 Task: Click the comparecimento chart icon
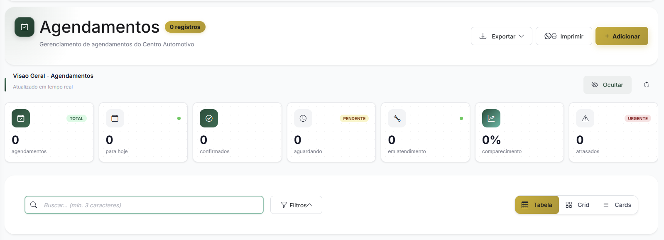pyautogui.click(x=491, y=118)
